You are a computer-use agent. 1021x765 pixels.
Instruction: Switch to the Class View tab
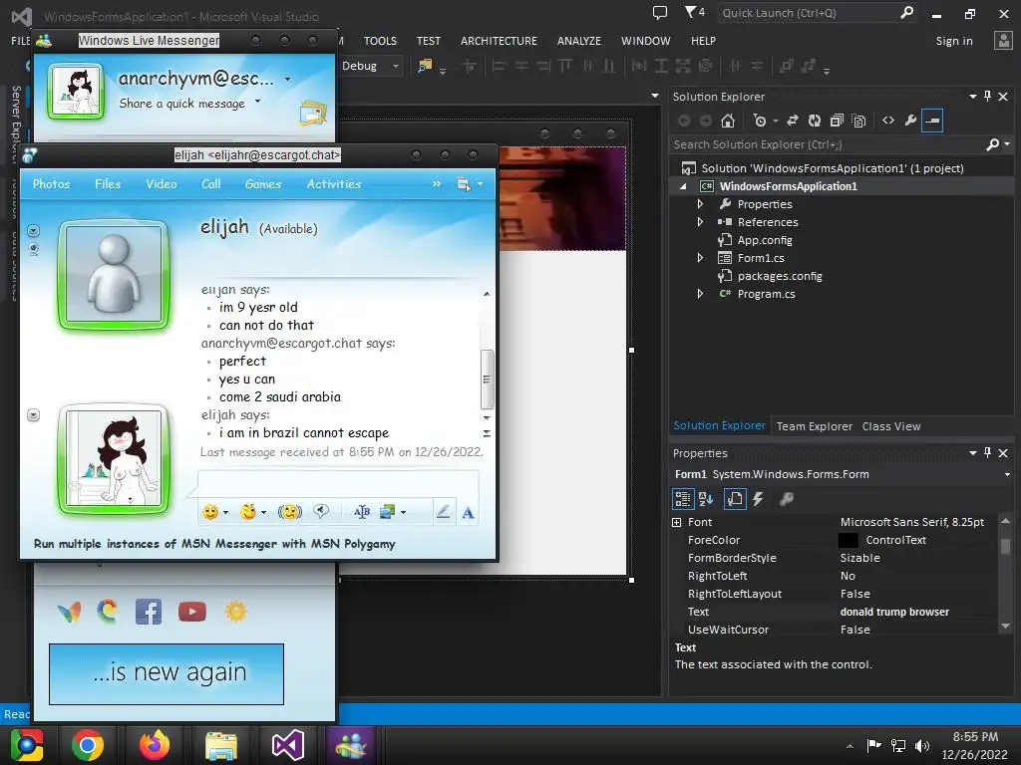click(891, 426)
